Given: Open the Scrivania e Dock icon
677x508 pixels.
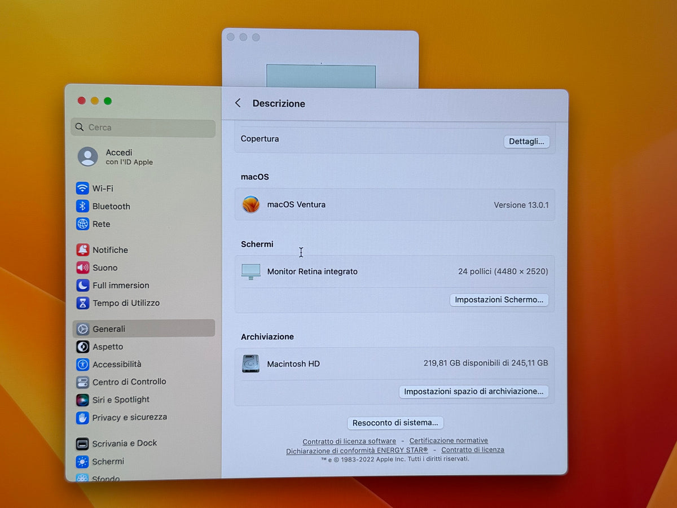Looking at the screenshot, I should [x=82, y=444].
